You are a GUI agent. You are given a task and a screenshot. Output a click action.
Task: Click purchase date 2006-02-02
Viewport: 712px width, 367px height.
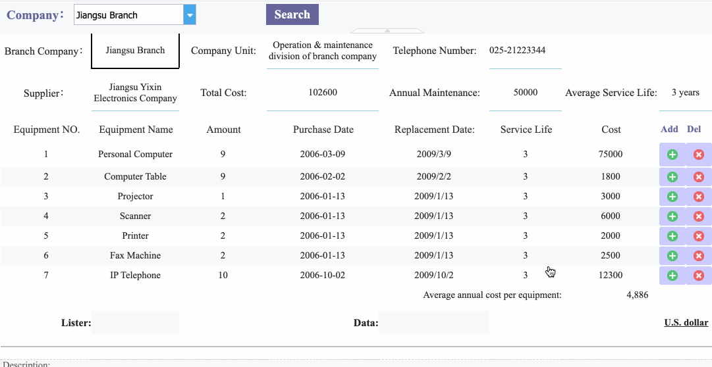tap(322, 176)
